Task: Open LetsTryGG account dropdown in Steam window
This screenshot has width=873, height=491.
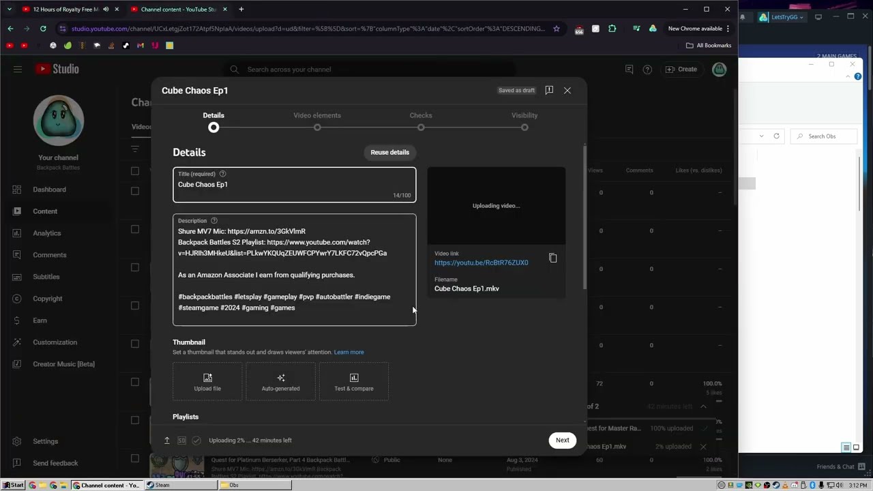Action: [782, 17]
